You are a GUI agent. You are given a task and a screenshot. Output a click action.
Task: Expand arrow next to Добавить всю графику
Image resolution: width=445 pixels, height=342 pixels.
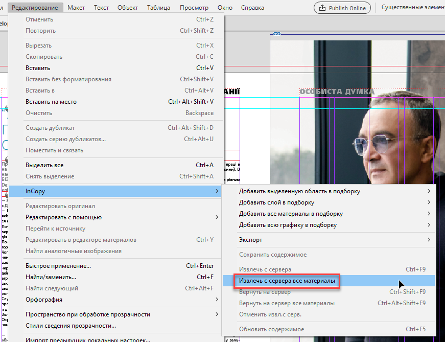point(429,225)
